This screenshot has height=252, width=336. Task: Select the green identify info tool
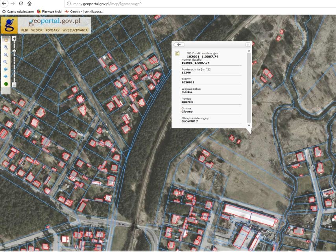pos(6,84)
